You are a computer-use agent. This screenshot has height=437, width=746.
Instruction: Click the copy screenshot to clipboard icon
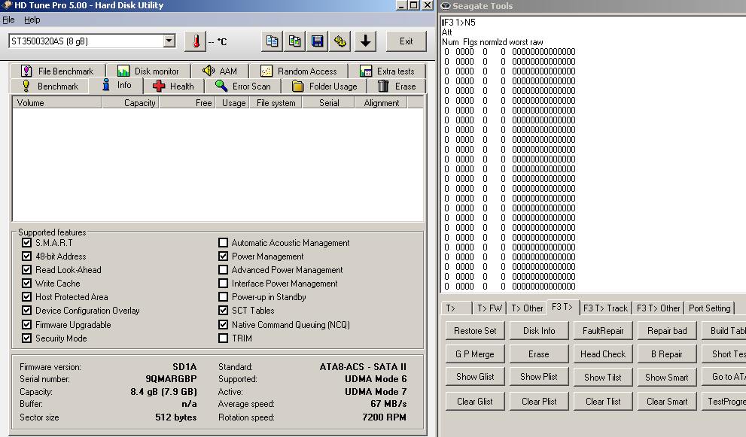295,41
